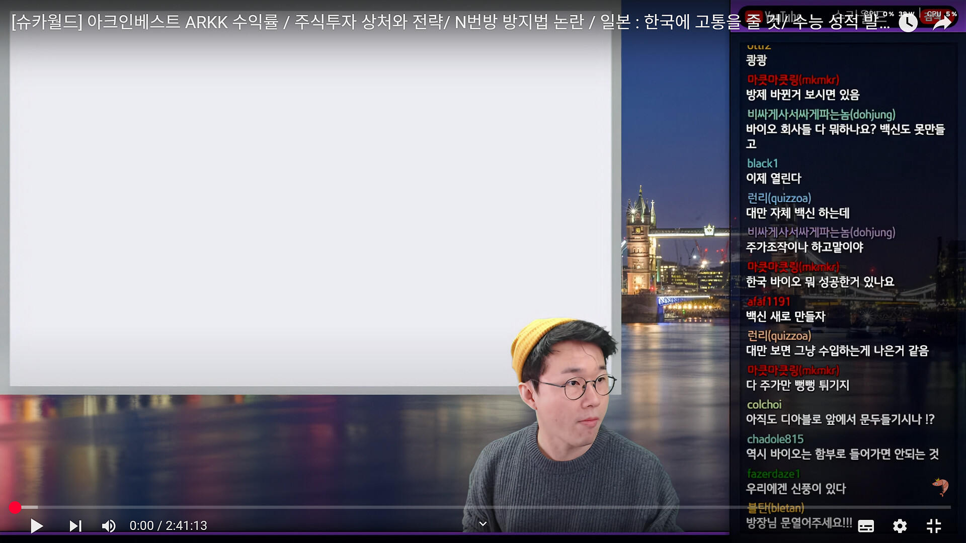Exit fullscreen mode
The width and height of the screenshot is (966, 543).
tap(934, 526)
